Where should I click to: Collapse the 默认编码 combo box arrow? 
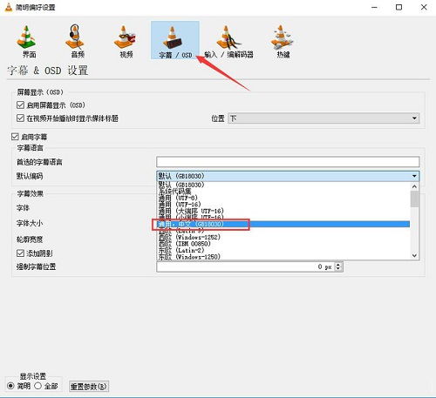(x=414, y=176)
